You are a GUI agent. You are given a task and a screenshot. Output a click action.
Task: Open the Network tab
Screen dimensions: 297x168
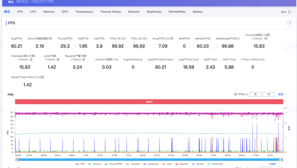pyautogui.click(x=134, y=12)
